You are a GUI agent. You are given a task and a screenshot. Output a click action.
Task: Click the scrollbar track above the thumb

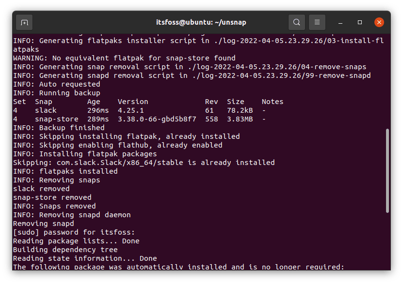click(387, 77)
